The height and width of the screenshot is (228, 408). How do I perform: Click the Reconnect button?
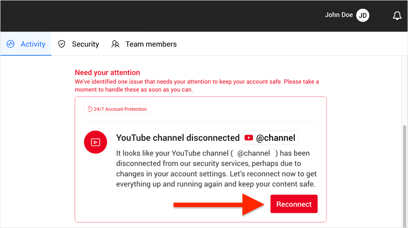coord(294,204)
